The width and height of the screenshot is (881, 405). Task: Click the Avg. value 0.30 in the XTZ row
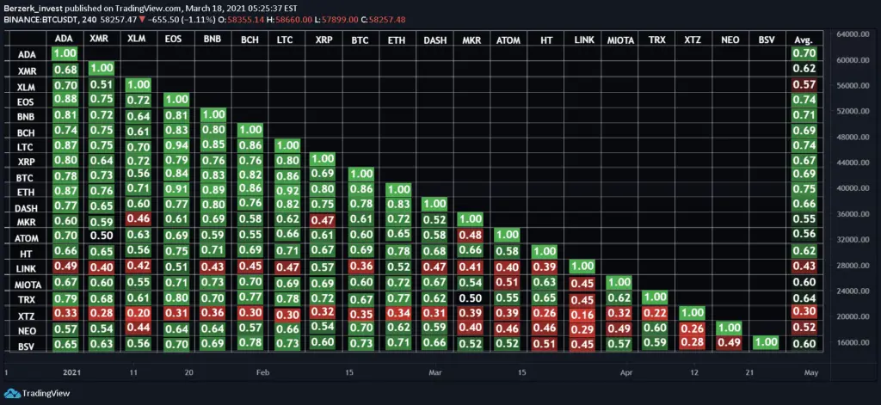coord(804,312)
